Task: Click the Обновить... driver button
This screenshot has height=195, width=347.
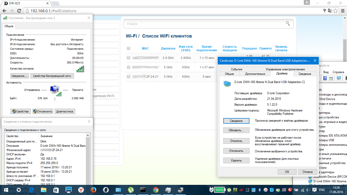Action: pos(236,130)
